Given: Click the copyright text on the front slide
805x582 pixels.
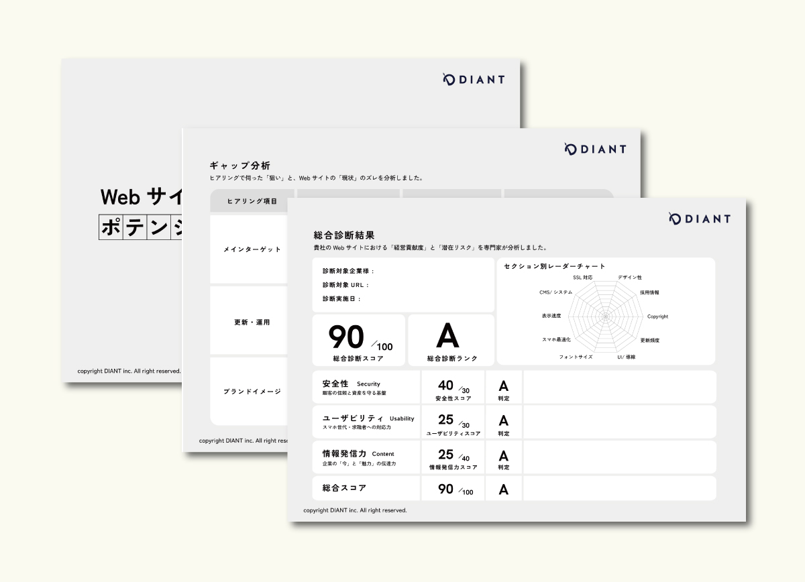Looking at the screenshot, I should (355, 510).
